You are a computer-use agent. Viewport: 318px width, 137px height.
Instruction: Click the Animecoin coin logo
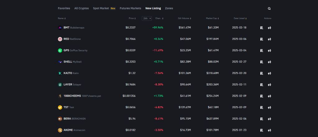click(60, 130)
